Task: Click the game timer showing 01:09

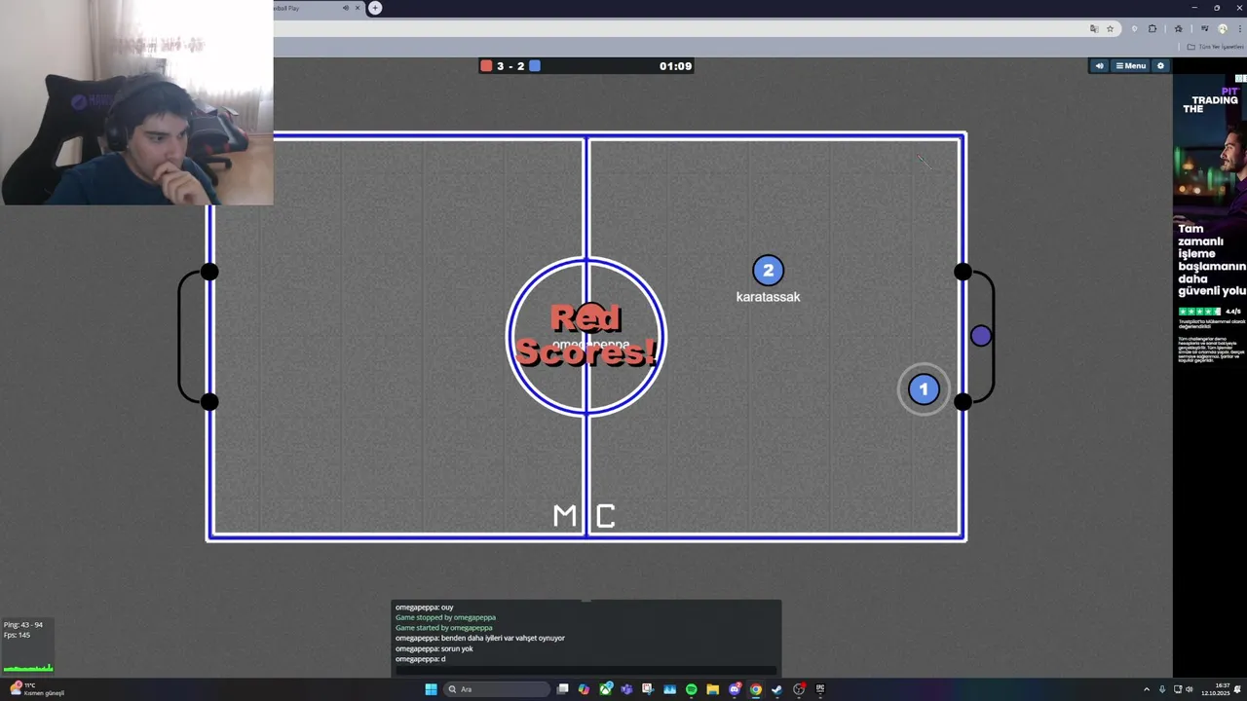Action: click(675, 66)
